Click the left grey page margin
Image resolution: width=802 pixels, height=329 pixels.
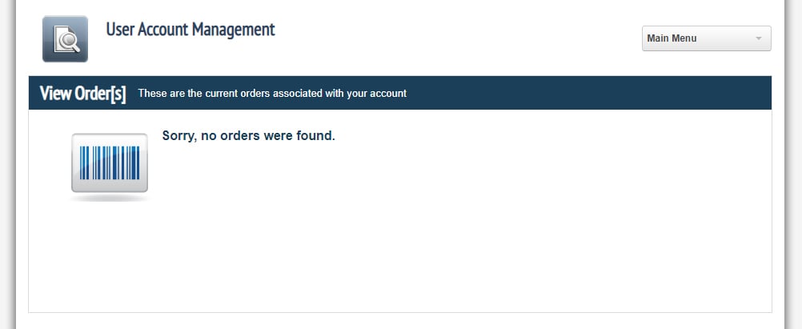pyautogui.click(x=7, y=164)
